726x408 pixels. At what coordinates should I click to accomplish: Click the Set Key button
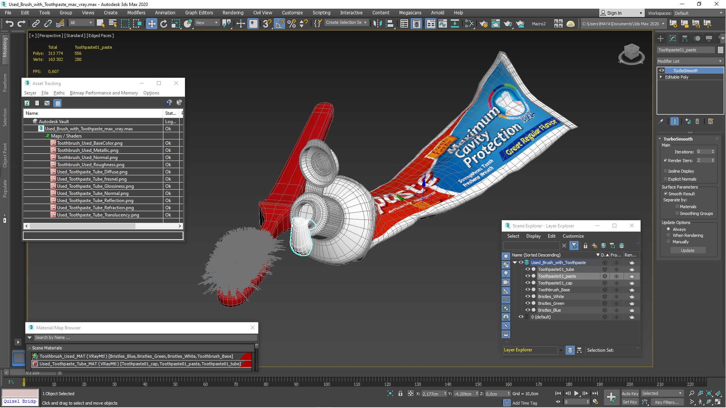(630, 402)
